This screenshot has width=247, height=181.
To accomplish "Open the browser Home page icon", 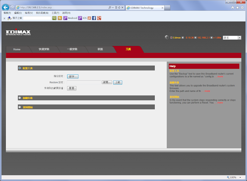I will point(232,8).
